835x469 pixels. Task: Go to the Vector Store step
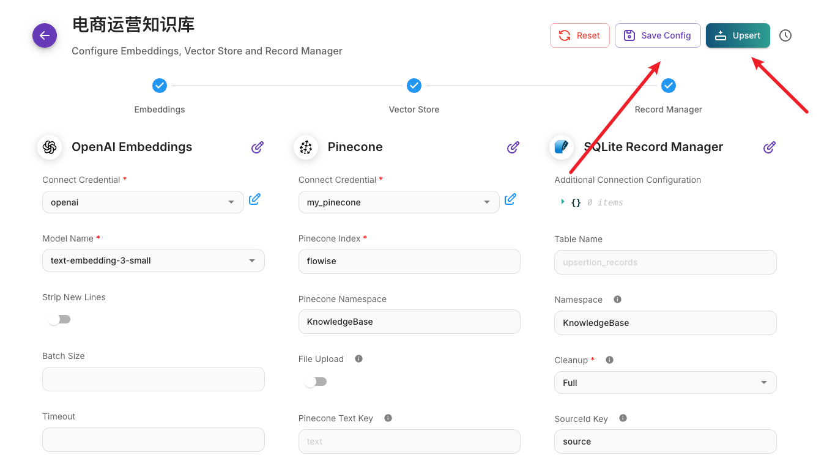(414, 86)
